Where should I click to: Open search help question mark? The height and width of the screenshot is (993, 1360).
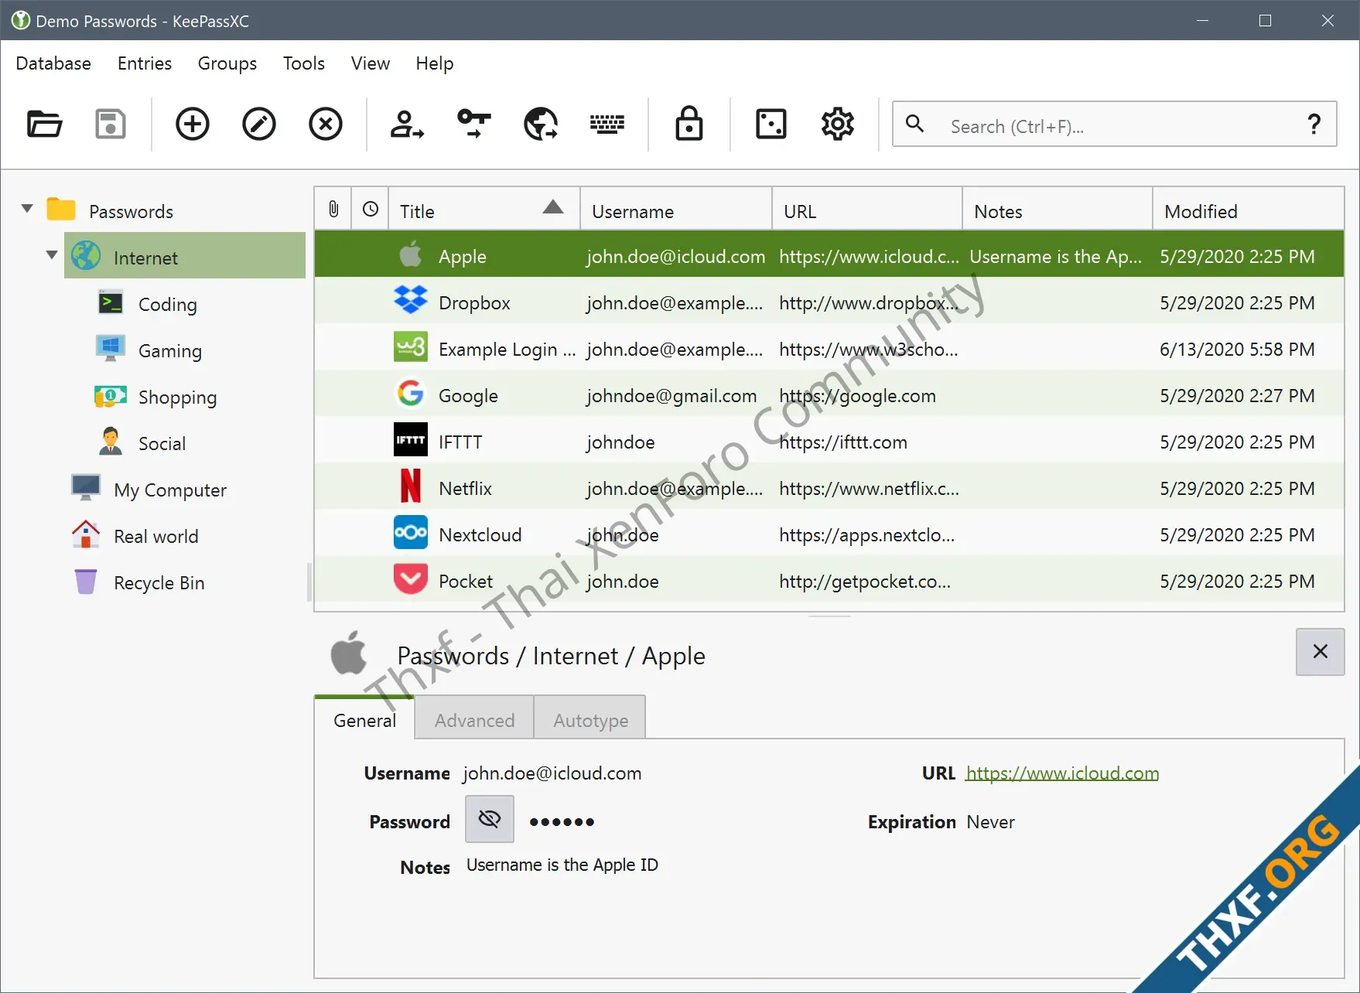pos(1314,124)
